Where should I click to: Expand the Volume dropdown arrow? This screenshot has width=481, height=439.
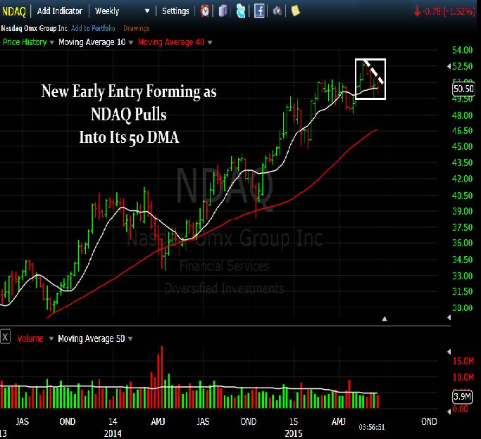click(51, 338)
